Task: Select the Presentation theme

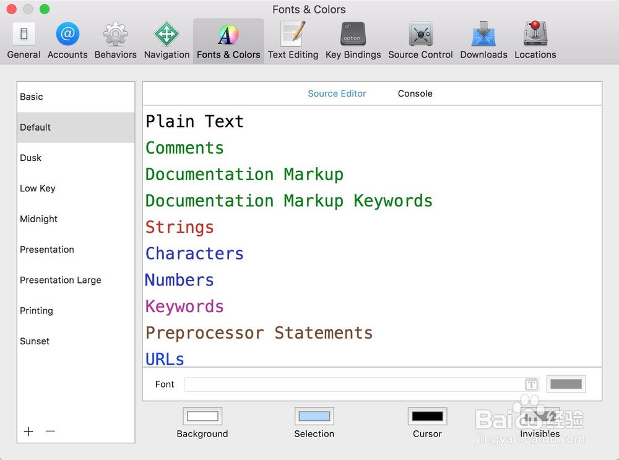Action: click(x=76, y=250)
